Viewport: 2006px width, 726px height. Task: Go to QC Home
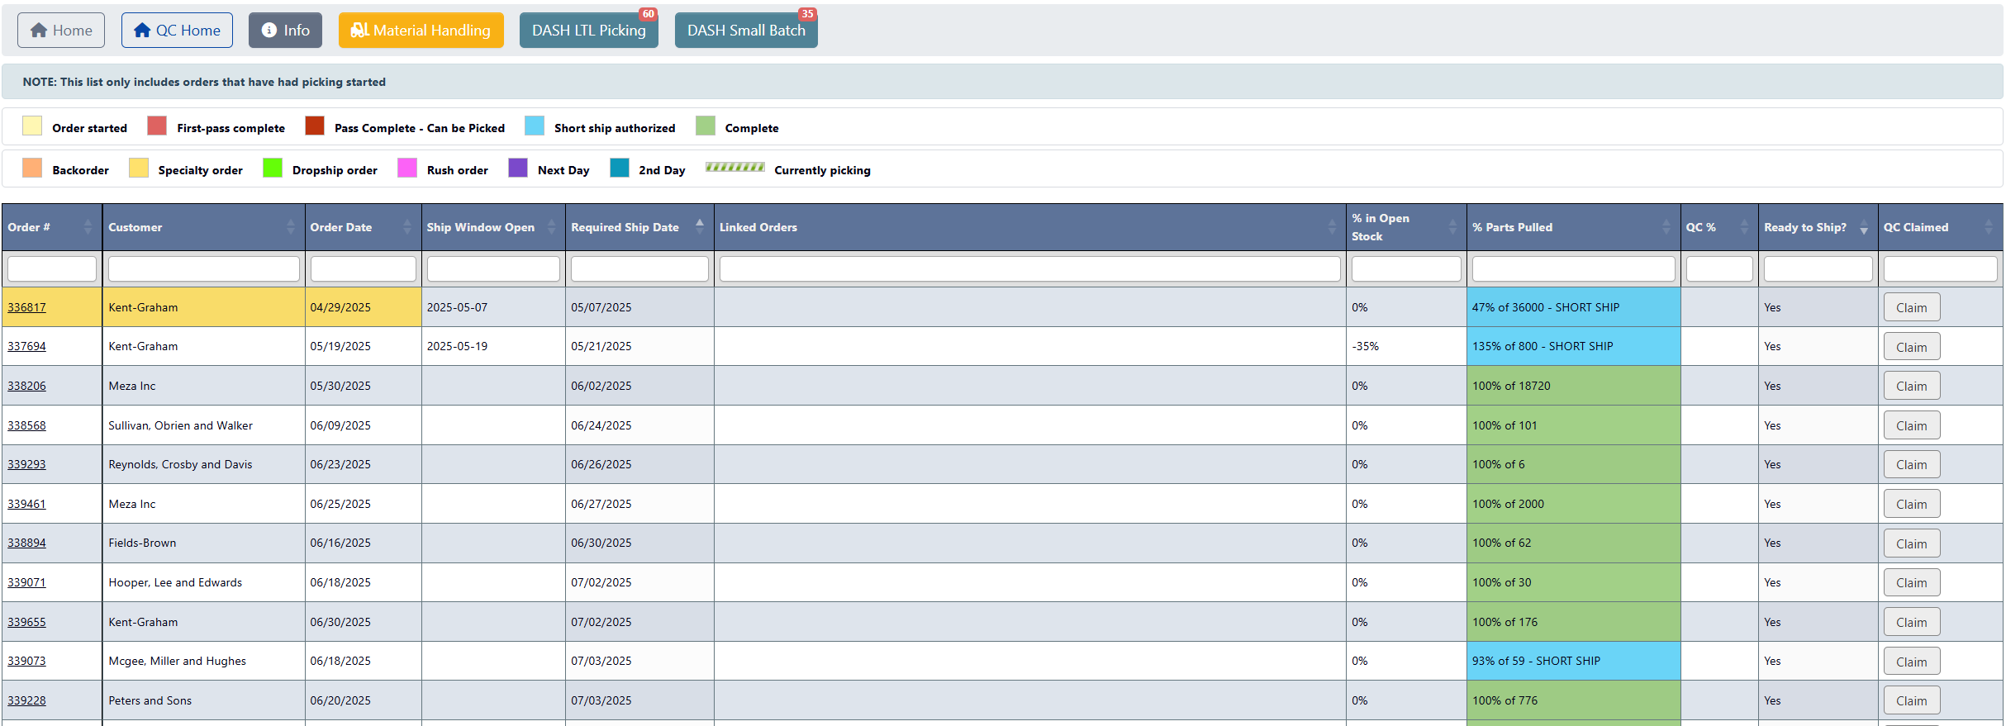tap(177, 31)
